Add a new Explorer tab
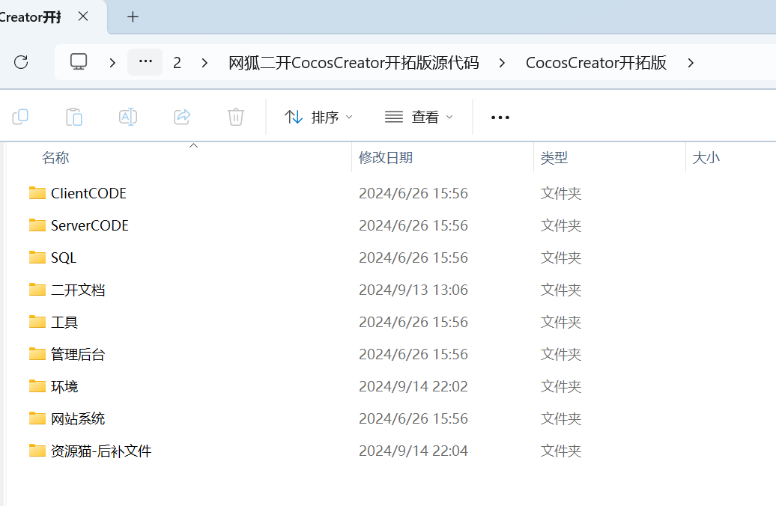 [133, 16]
